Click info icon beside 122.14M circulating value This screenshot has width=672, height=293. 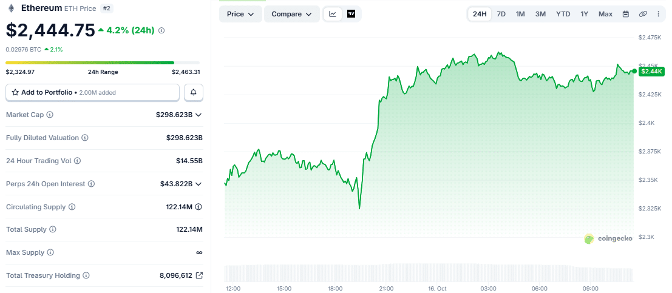[x=199, y=206]
